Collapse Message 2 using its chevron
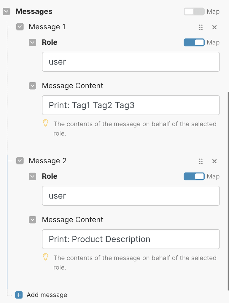The width and height of the screenshot is (229, 303). [x=20, y=161]
